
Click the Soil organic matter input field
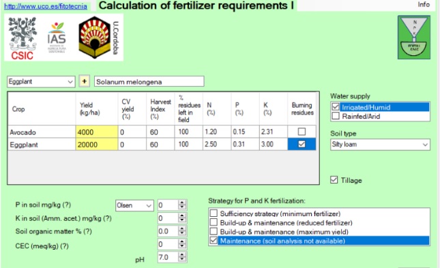pyautogui.click(x=168, y=231)
